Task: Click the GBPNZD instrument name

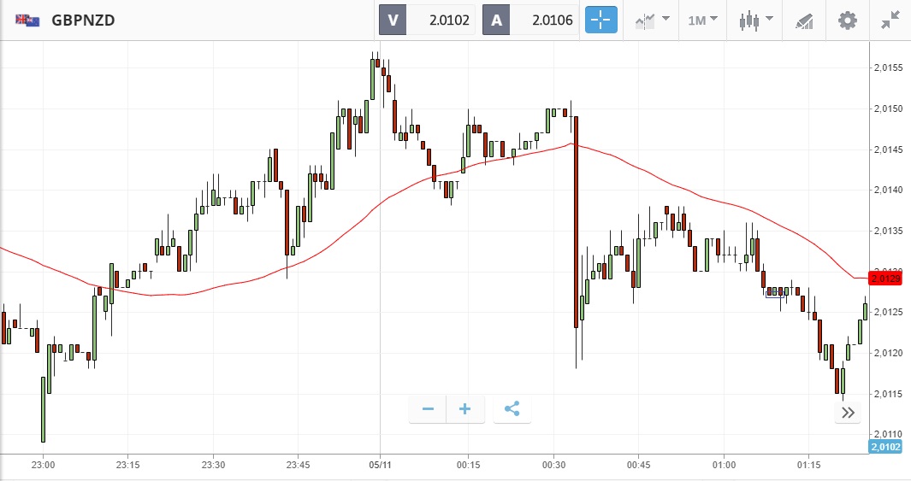Action: pyautogui.click(x=83, y=20)
